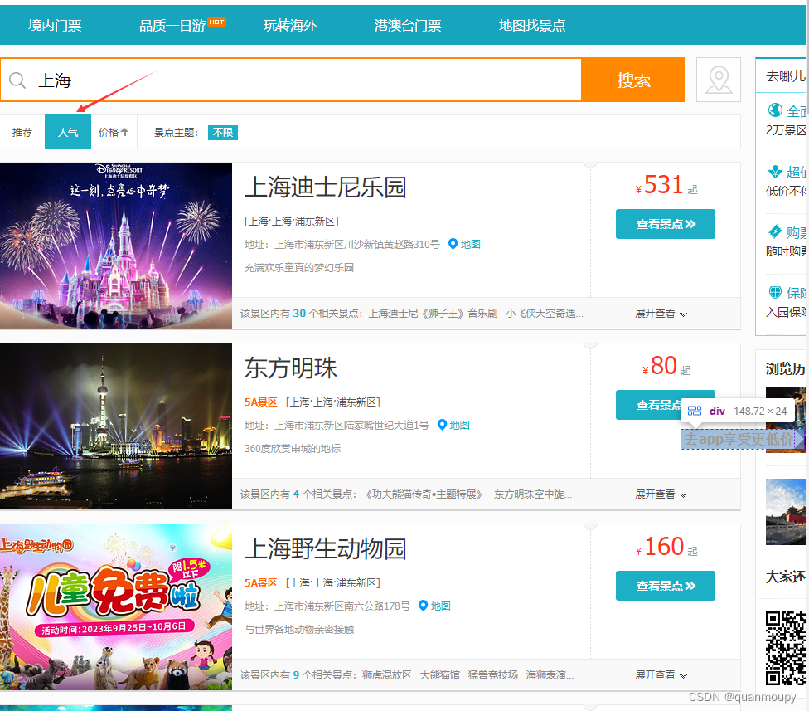The height and width of the screenshot is (711, 809).
Task: Open the 东方明珠 night skyline thumbnail
Action: 116,426
